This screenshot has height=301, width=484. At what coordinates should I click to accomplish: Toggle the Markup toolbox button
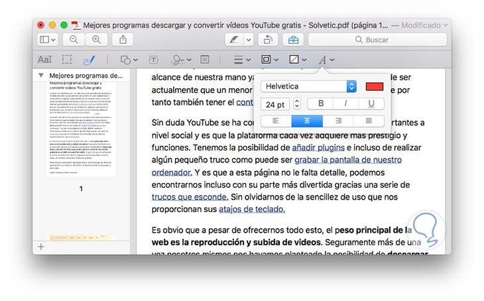293,40
